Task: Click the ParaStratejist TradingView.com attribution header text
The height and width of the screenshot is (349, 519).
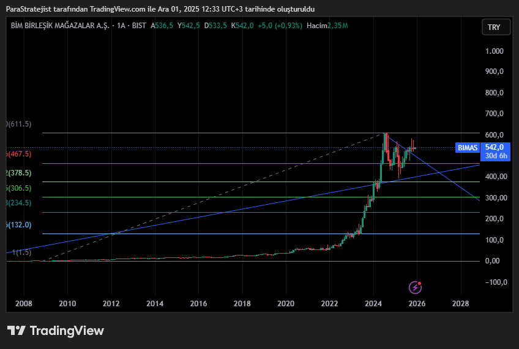Action: pyautogui.click(x=160, y=9)
